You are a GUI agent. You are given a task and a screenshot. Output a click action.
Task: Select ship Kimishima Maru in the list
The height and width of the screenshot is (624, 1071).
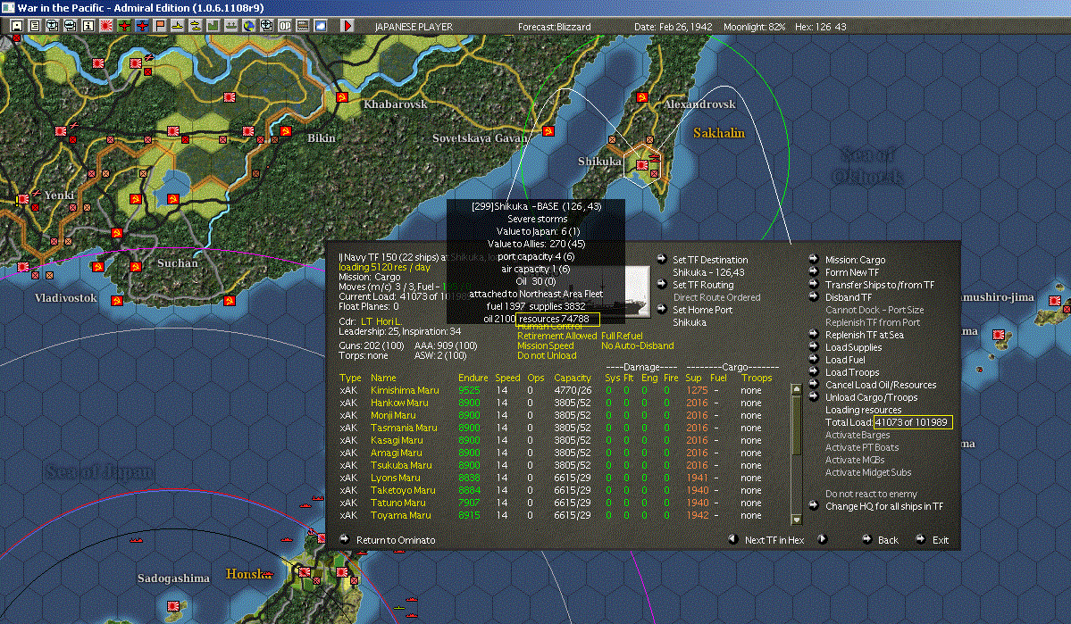405,390
